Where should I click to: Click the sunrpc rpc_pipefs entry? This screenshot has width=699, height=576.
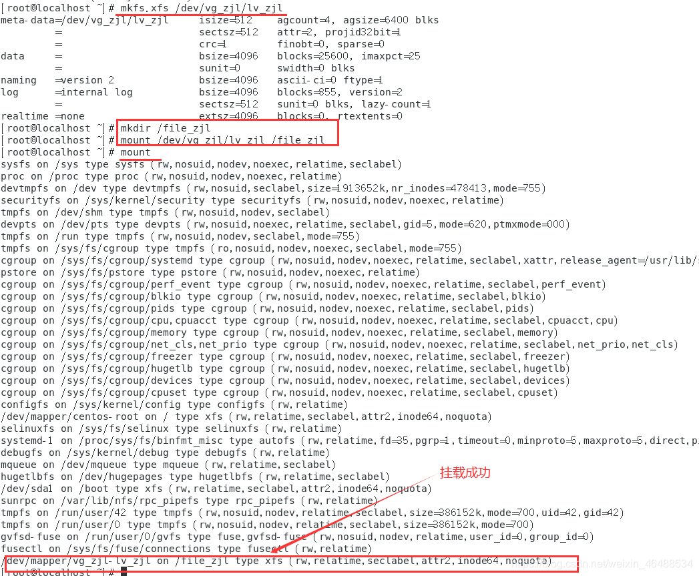click(190, 501)
